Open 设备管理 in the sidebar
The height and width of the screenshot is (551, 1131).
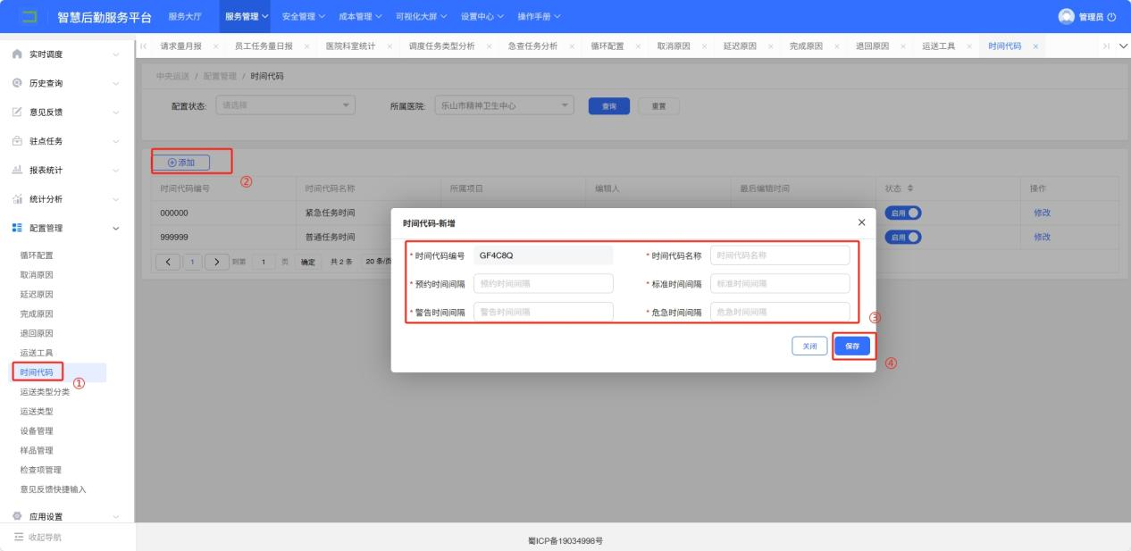click(x=37, y=430)
